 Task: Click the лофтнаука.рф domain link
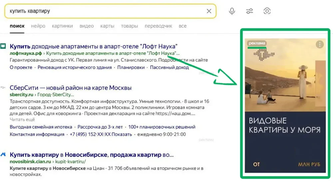(26, 53)
